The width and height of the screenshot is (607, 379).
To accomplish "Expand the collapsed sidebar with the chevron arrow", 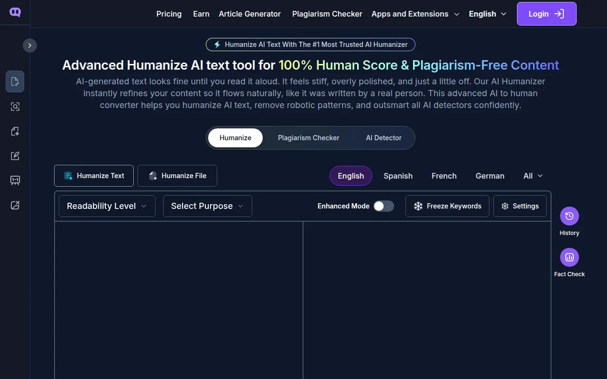I will click(29, 45).
